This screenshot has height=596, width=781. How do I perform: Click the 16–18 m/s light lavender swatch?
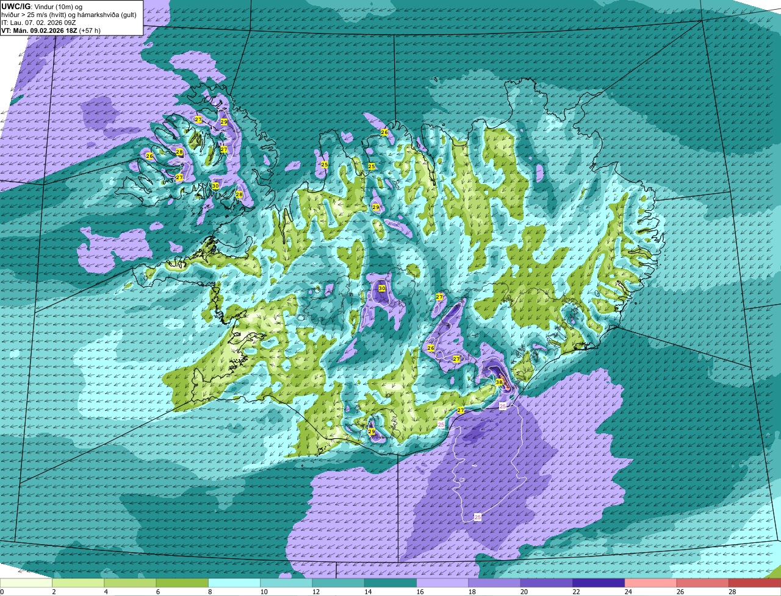(442, 583)
